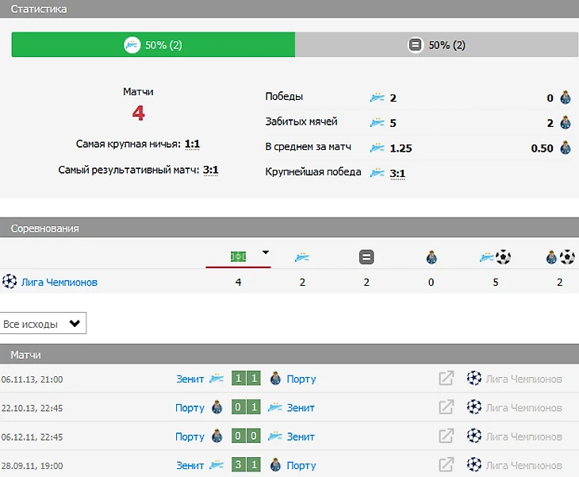
Task: Click Зенит team link in 06.11.13 match
Action: point(190,379)
